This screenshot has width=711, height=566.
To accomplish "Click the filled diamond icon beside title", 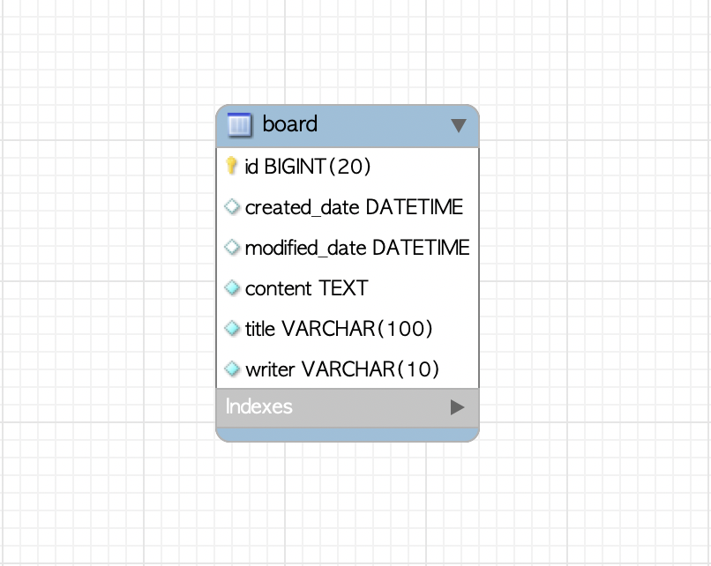I will coord(232,328).
